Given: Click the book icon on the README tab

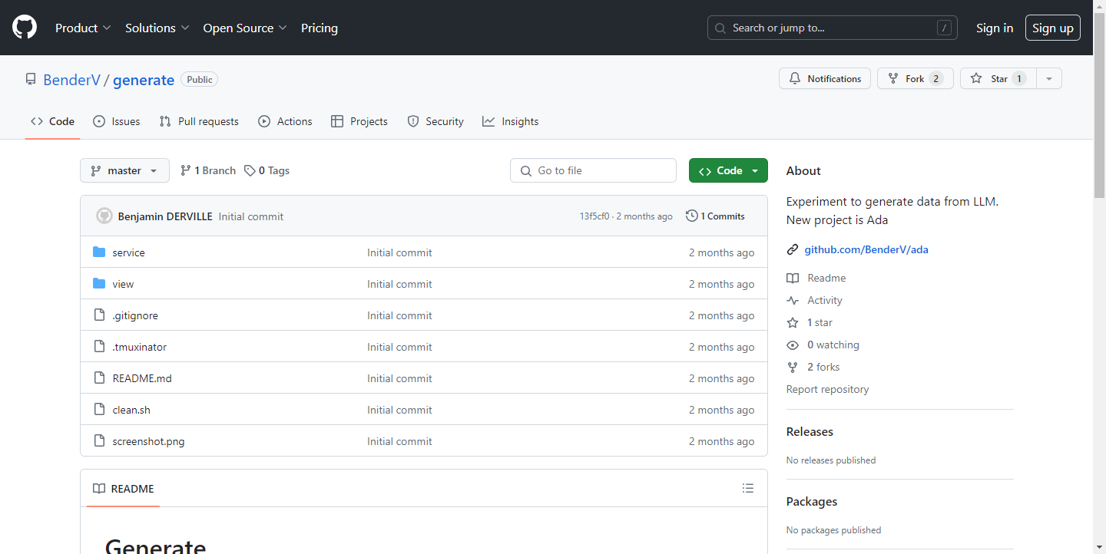Looking at the screenshot, I should click(99, 489).
